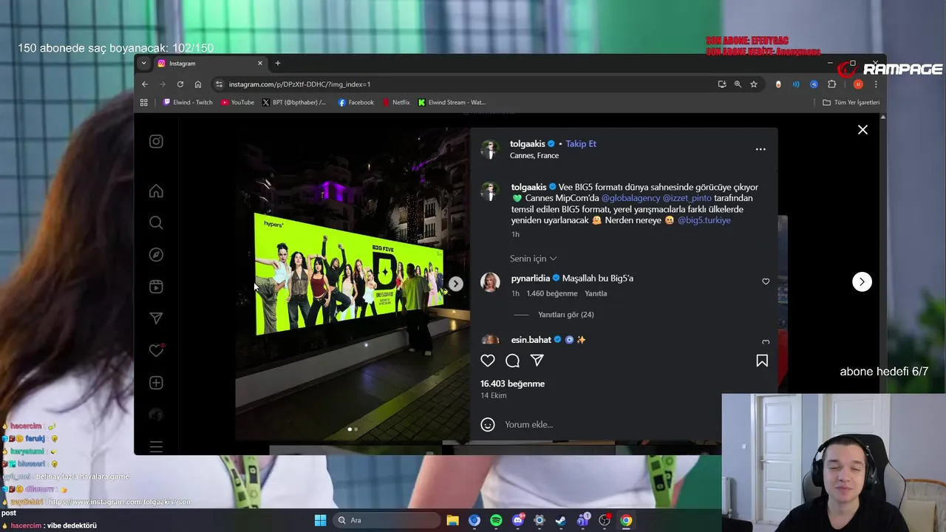
Task: Click the Cannes, France location link
Action: pos(534,156)
